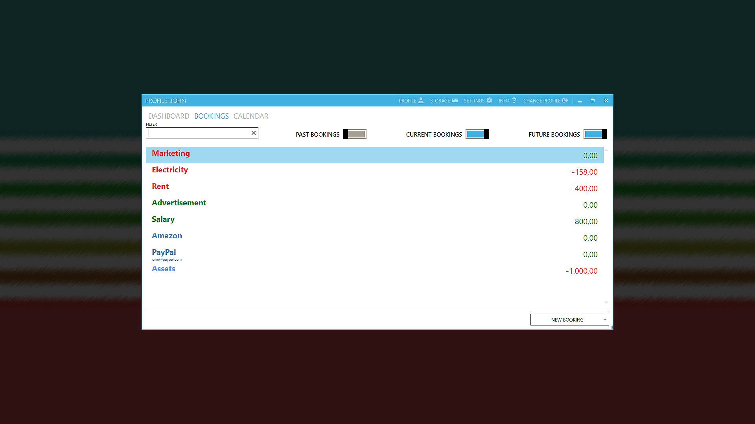Open Info via the question mark icon
The image size is (755, 424).
(514, 101)
